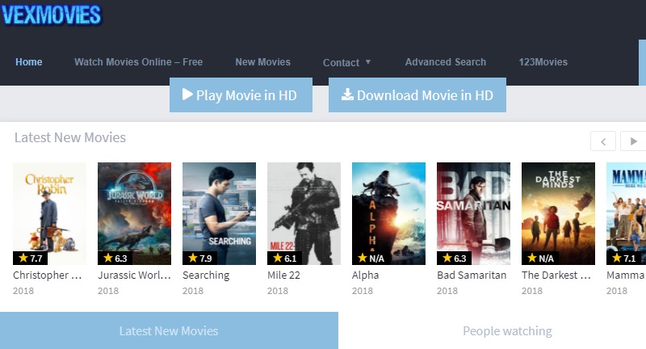Open the Christopher Robin poster
This screenshot has height=349, width=646.
tap(49, 213)
